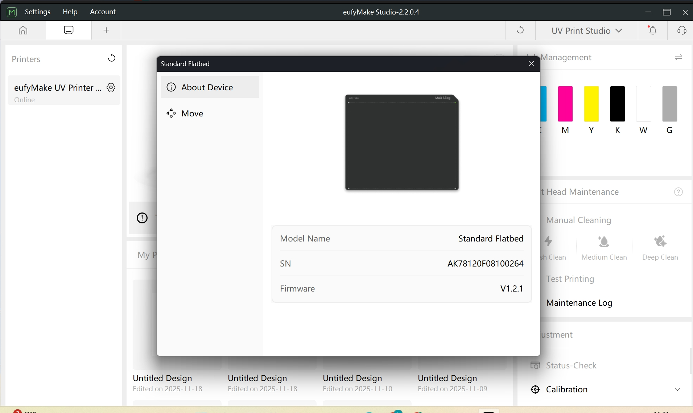Refresh the Printers list
The height and width of the screenshot is (413, 693).
click(112, 58)
